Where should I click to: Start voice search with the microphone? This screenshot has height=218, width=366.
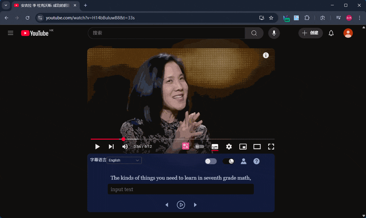click(x=274, y=33)
